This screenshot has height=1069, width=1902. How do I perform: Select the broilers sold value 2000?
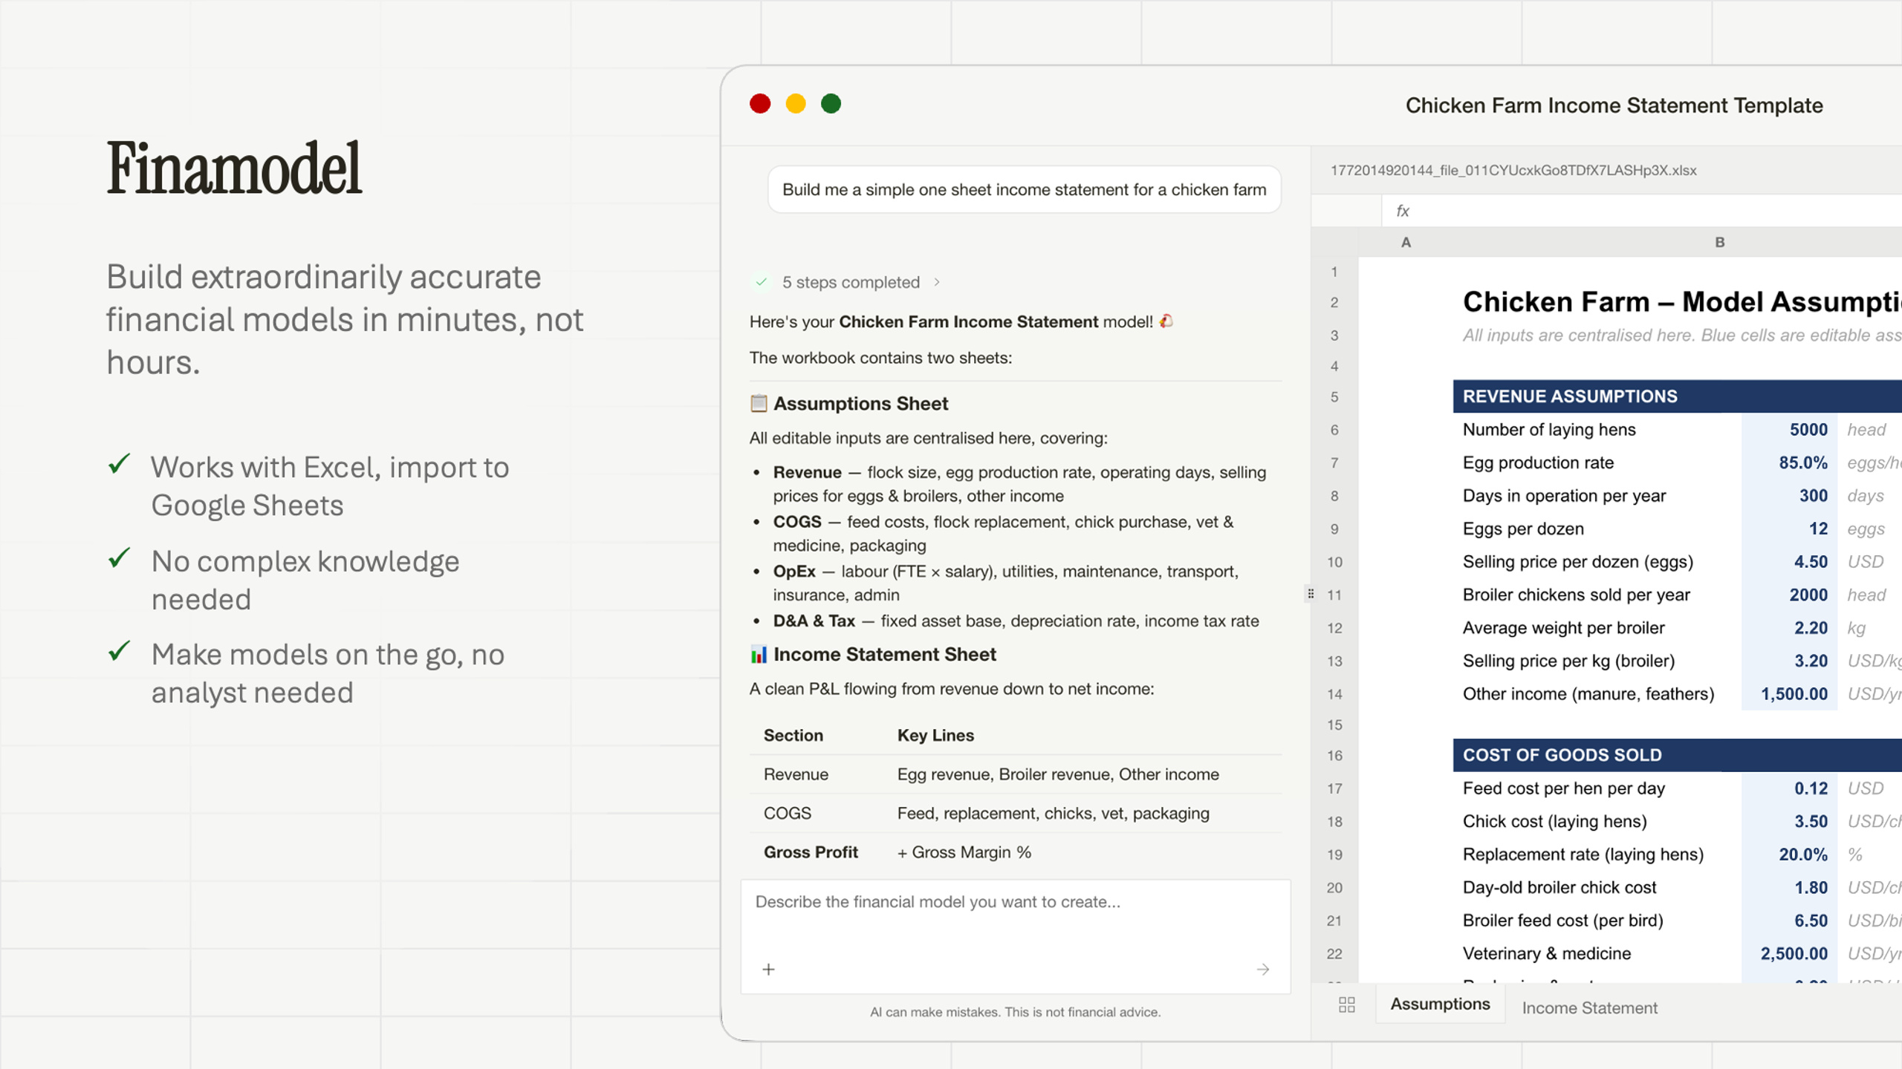(1789, 595)
